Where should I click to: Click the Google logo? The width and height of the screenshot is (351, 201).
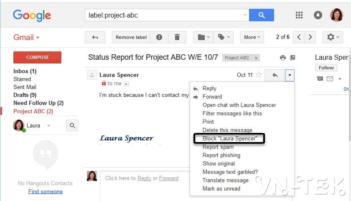coord(32,15)
